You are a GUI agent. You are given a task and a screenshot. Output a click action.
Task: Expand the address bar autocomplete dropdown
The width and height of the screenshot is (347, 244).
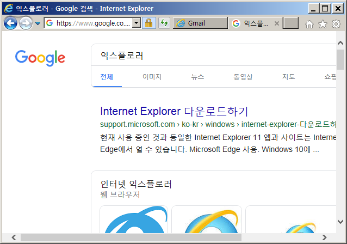tap(137, 23)
